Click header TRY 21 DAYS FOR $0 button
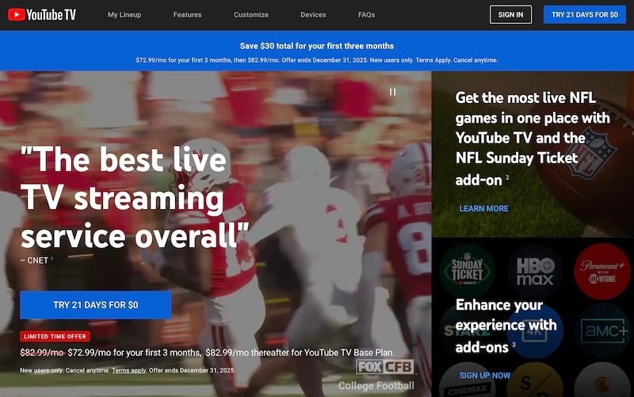The image size is (634, 397). tap(585, 14)
